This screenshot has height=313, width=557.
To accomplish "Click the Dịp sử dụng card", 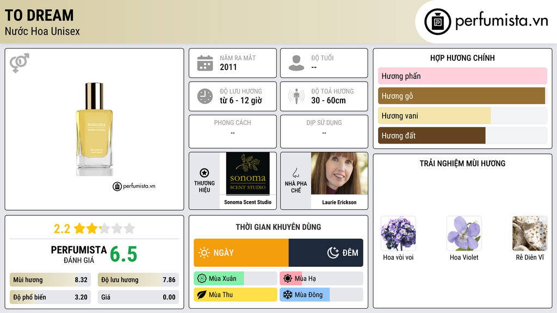I will coord(324,132).
